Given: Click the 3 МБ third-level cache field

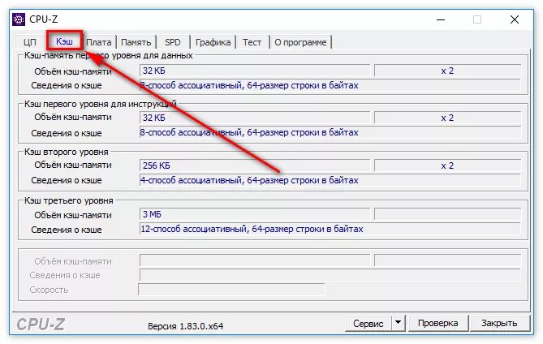Looking at the screenshot, I should point(255,214).
